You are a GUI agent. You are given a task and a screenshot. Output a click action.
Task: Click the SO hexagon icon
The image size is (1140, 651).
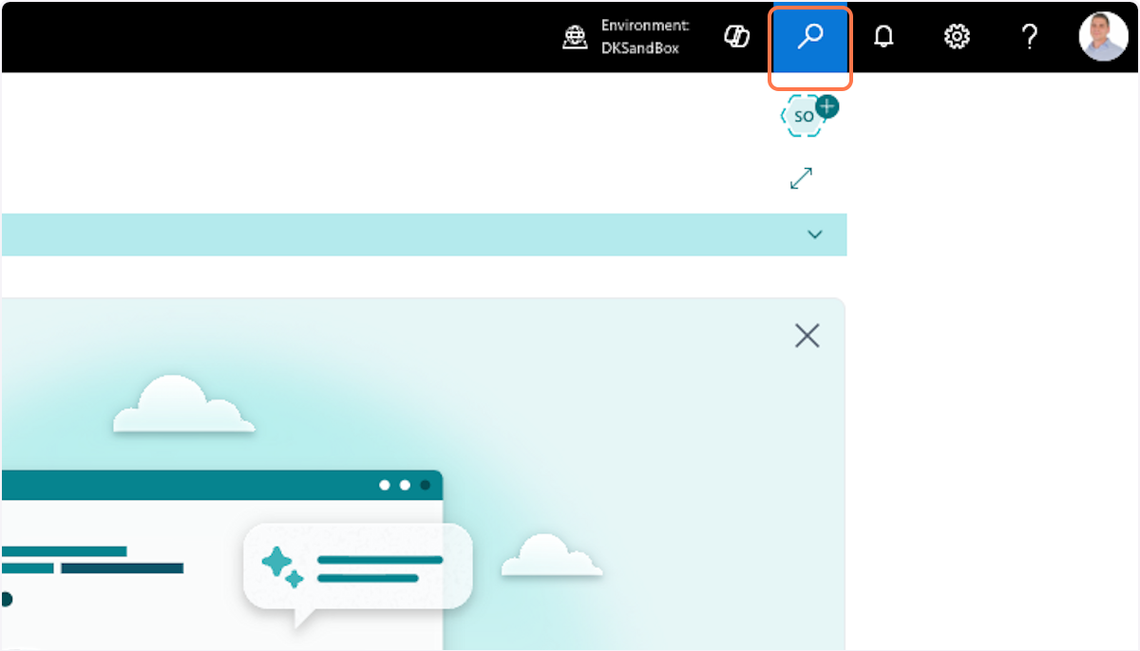point(803,118)
